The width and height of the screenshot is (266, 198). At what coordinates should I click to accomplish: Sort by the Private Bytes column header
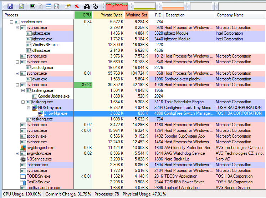(x=109, y=15)
